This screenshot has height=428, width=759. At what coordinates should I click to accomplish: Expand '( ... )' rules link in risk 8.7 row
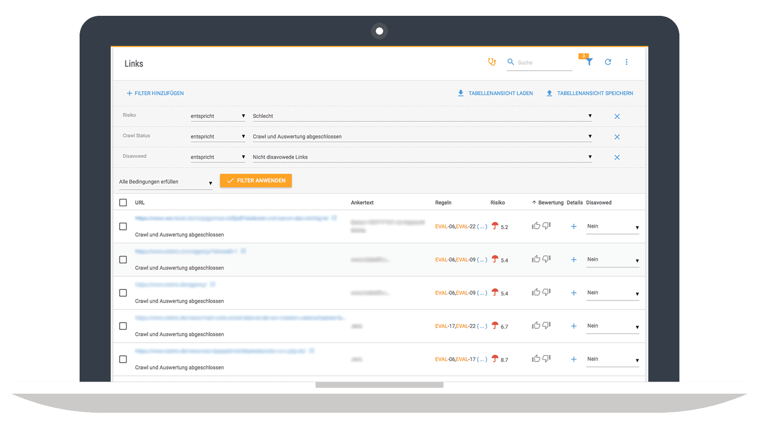482,359
